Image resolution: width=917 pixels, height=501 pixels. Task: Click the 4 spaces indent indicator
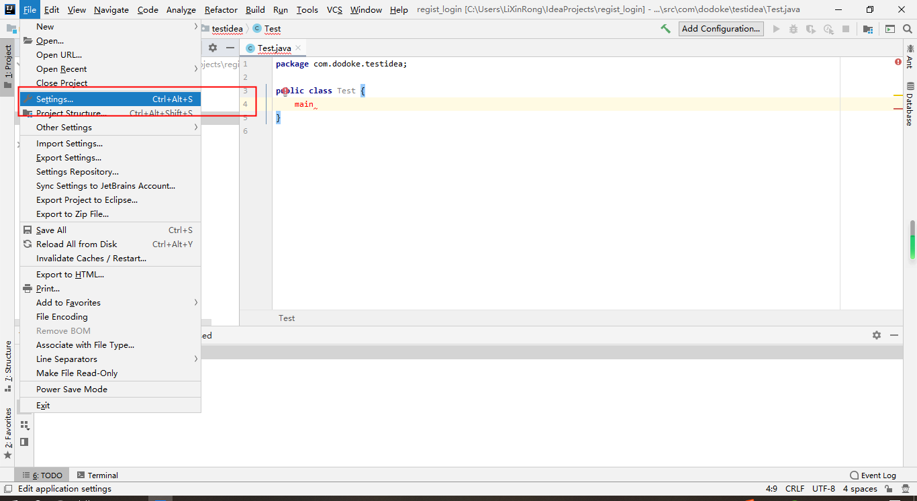tap(859, 488)
